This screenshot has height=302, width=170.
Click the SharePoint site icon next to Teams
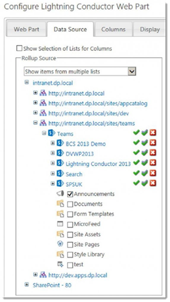[51, 133]
